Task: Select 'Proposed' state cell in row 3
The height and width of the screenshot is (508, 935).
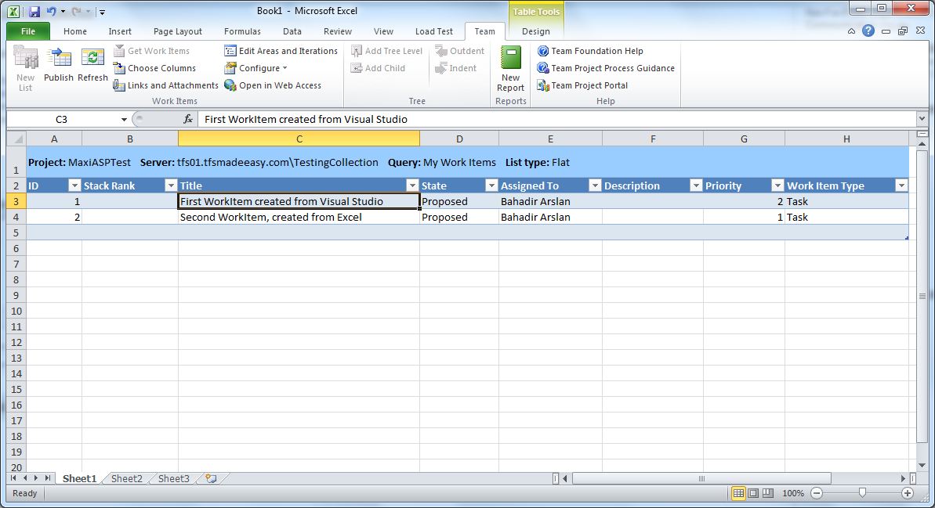Action: (x=459, y=201)
